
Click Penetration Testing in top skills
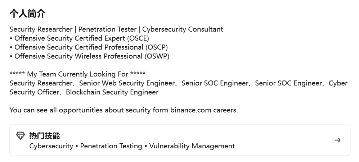(111, 146)
